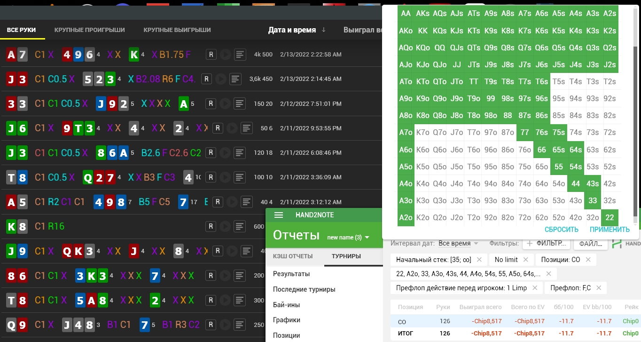This screenshot has height=342, width=641.
Task: Open the Все время date range dropdown
Action: click(458, 243)
